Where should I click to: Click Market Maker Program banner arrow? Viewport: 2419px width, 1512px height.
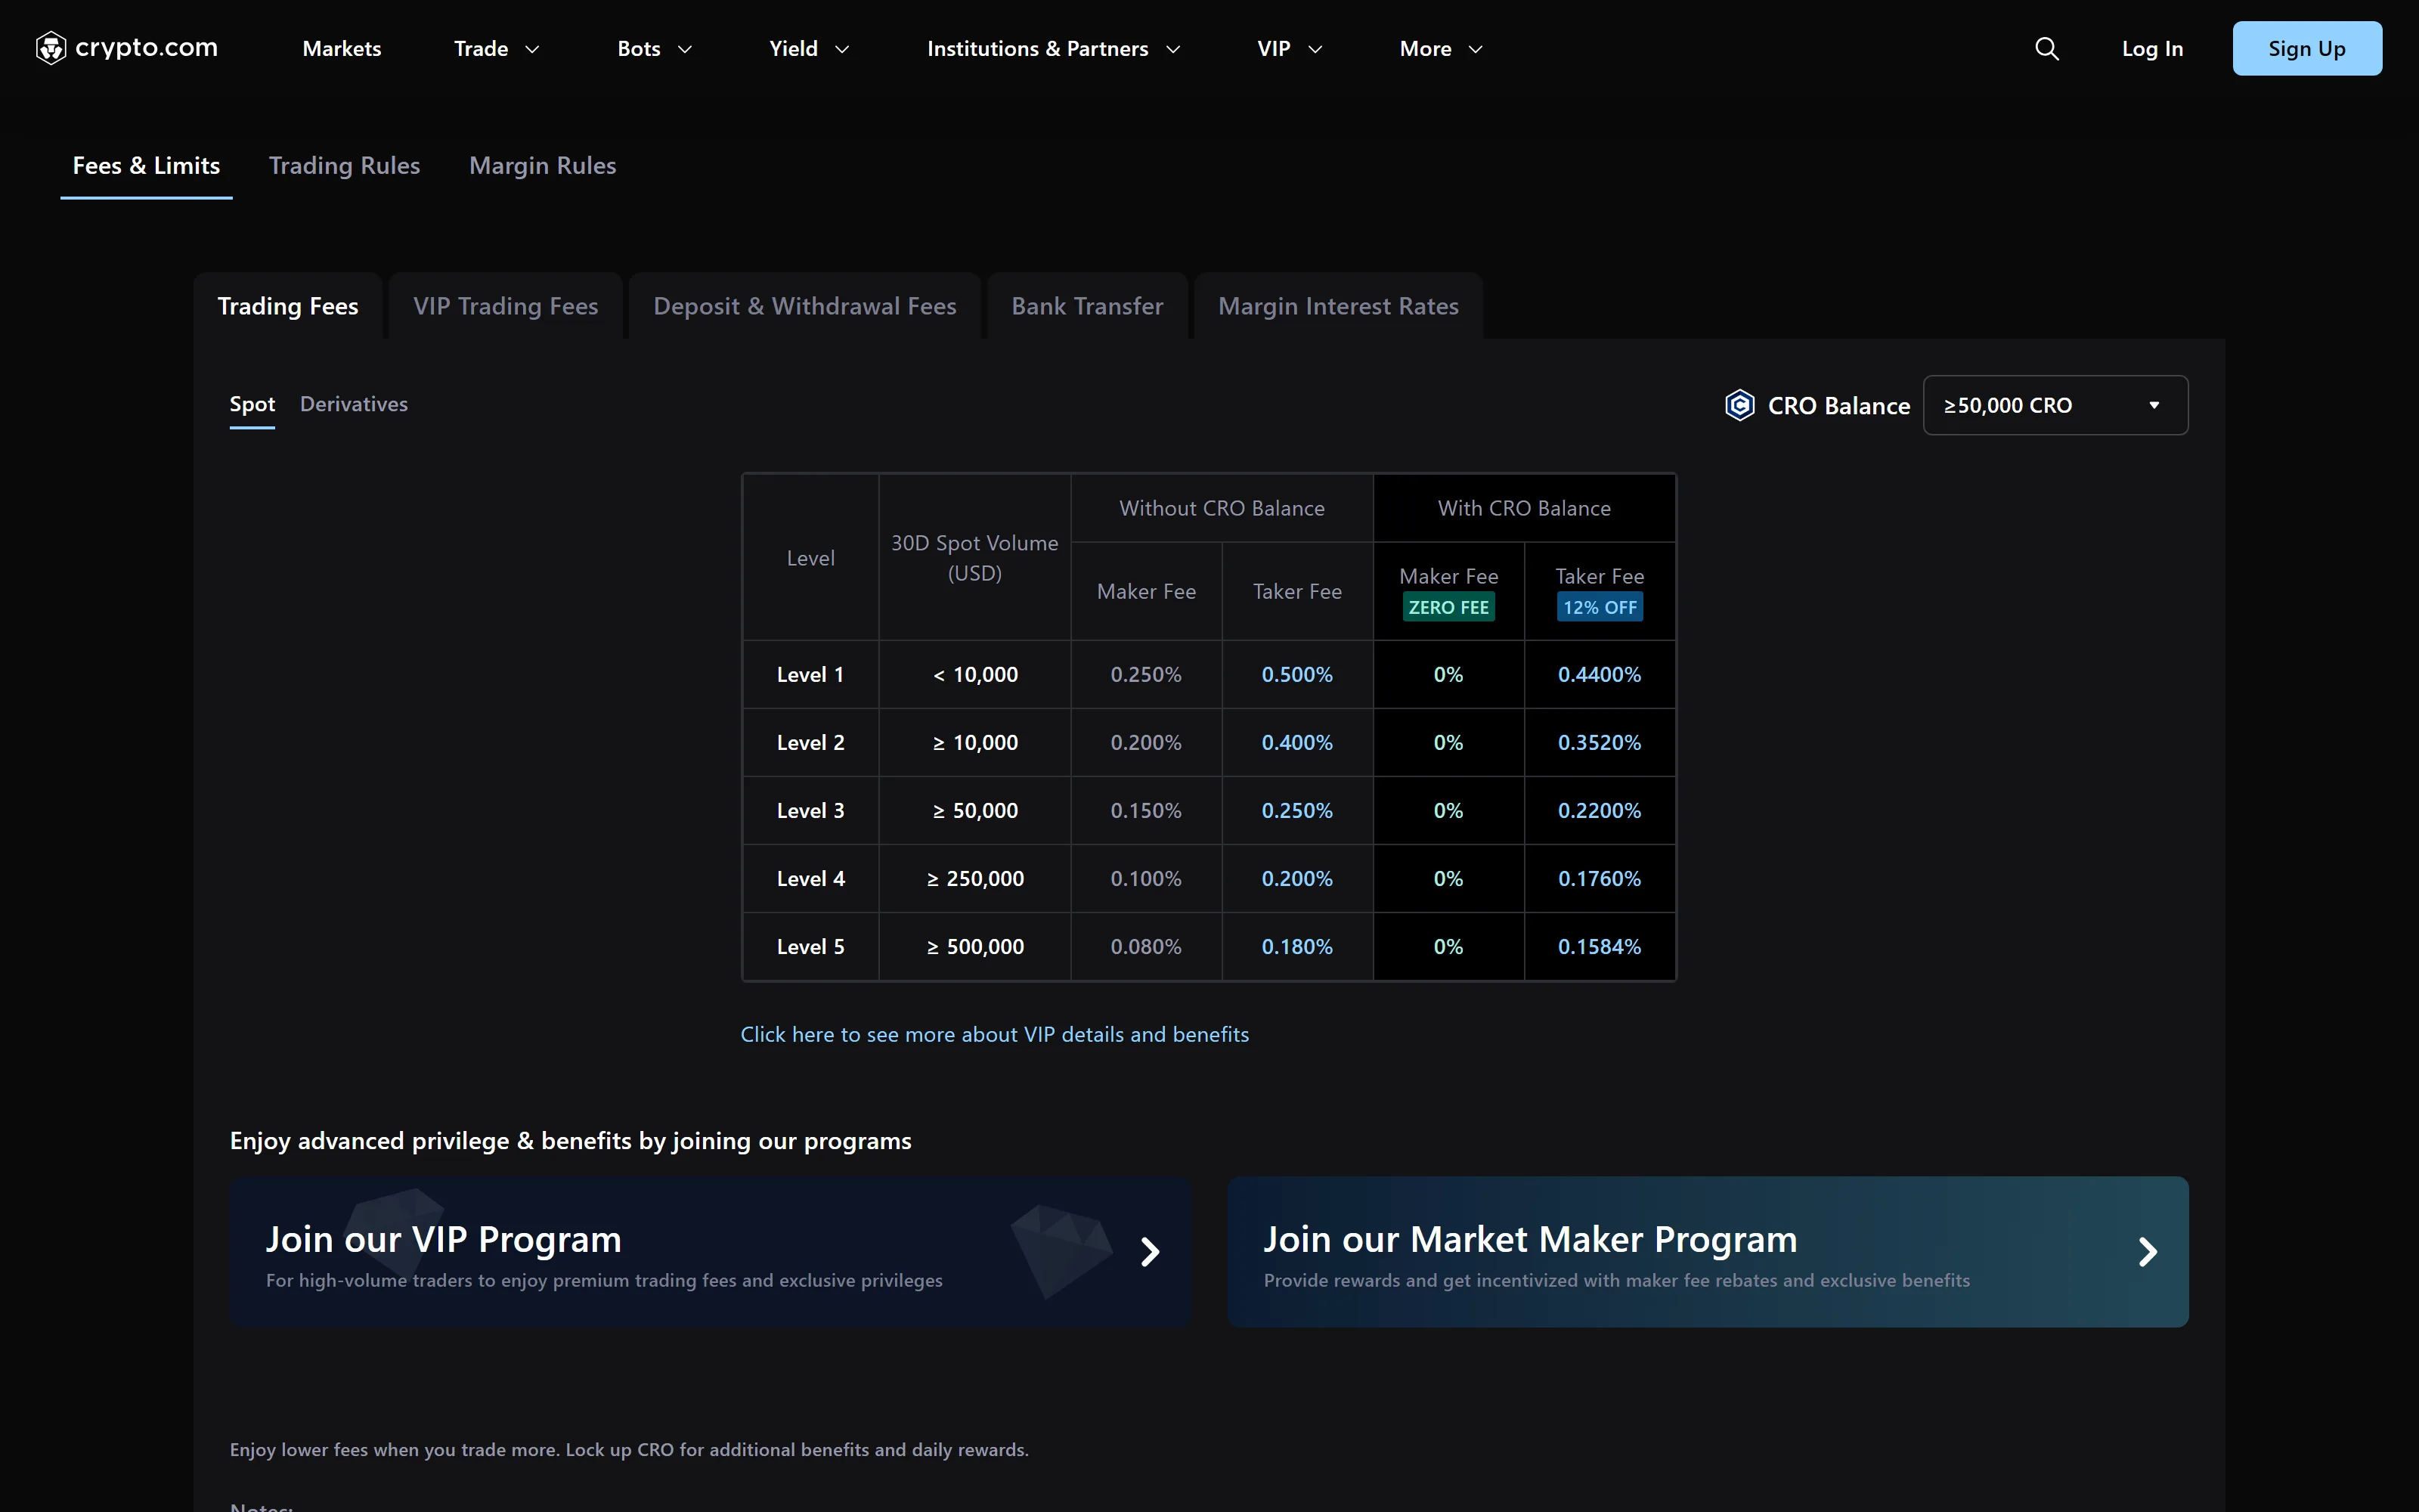pos(2147,1251)
